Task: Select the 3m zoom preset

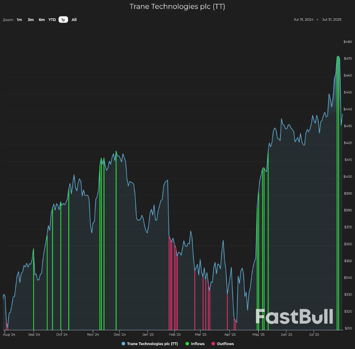Action: click(30, 19)
